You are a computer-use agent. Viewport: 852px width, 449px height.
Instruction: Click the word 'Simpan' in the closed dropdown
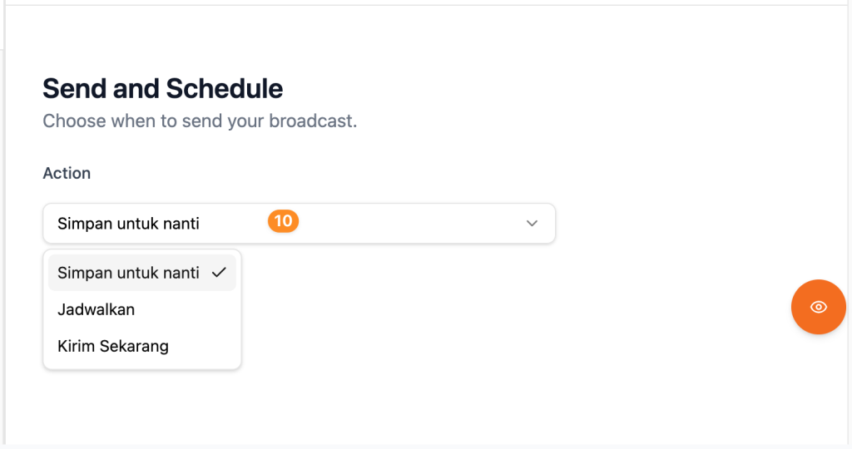(x=82, y=224)
